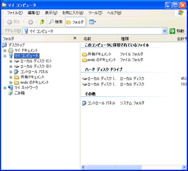Click the 種類 column header
This screenshot has width=188, height=171.
click(x=141, y=39)
